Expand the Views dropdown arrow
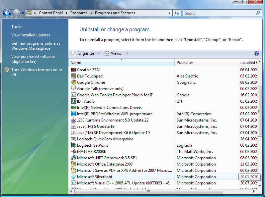This screenshot has width=265, height=197. 127,53
